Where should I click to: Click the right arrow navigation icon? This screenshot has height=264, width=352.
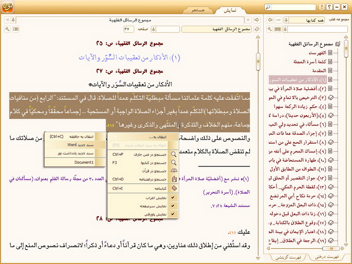coord(257,20)
